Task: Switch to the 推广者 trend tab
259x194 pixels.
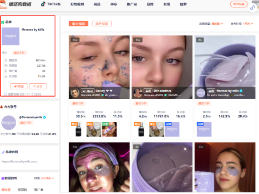Action: tap(39, 189)
